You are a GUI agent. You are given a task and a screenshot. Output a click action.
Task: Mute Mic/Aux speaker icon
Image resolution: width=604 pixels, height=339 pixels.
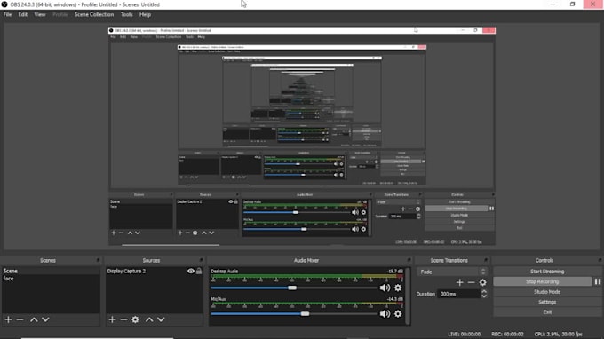click(x=385, y=314)
